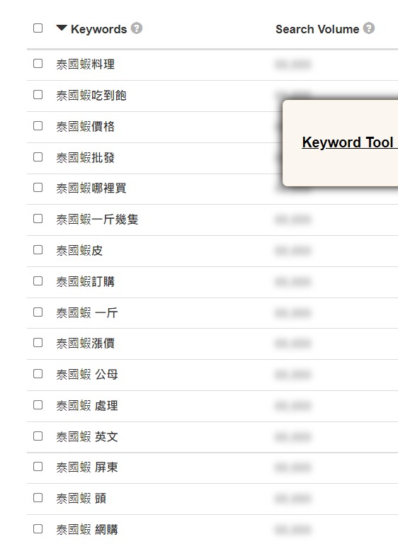Click help icon next to Search Volume

click(x=368, y=28)
